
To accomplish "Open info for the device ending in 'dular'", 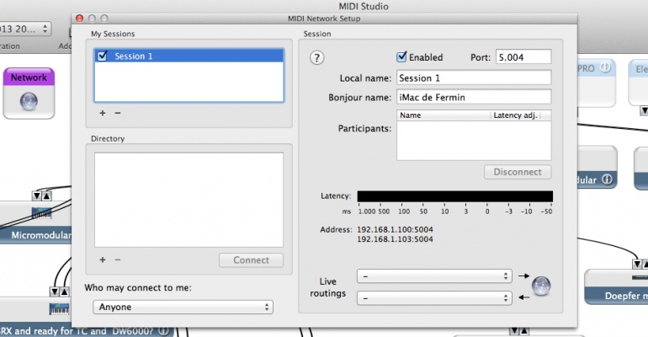I will (x=607, y=179).
